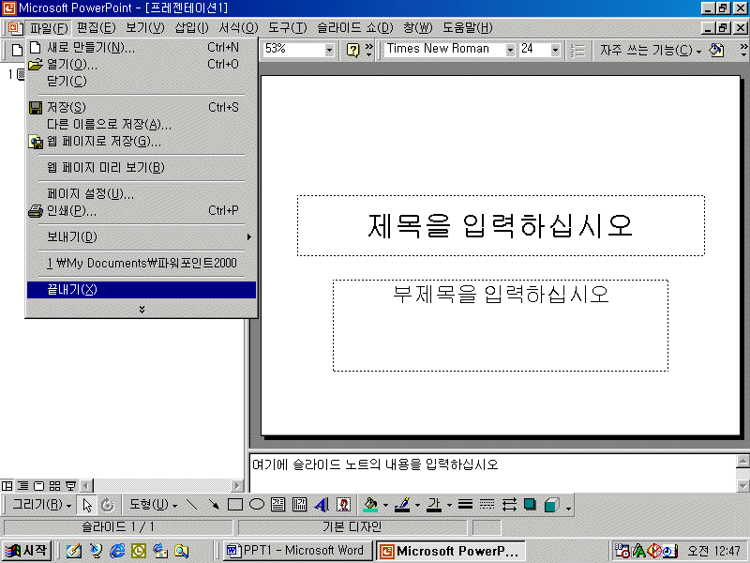The width and height of the screenshot is (750, 563).
Task: Open fill color dropdown arrow
Action: (385, 505)
